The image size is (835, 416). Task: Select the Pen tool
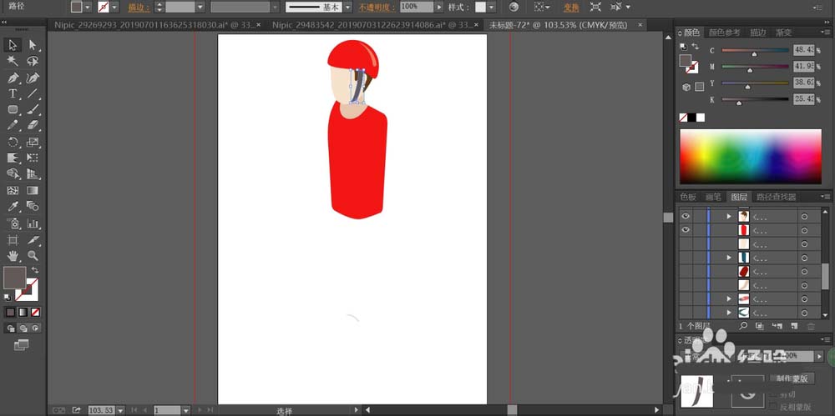[x=13, y=78]
